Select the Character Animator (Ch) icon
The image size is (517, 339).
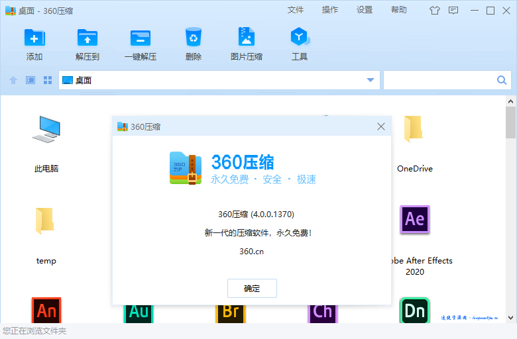click(x=323, y=314)
